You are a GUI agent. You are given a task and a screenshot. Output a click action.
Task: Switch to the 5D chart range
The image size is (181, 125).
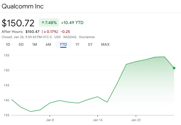(21, 44)
